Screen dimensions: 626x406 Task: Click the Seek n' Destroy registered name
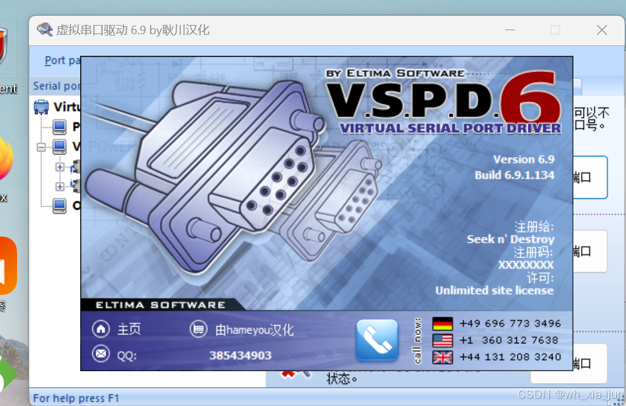511,239
